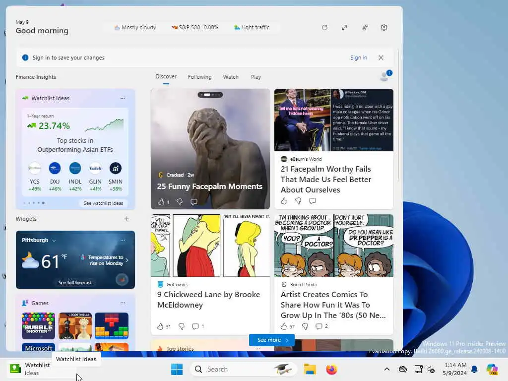Switch to the Discover tab
The width and height of the screenshot is (508, 381).
point(166,77)
